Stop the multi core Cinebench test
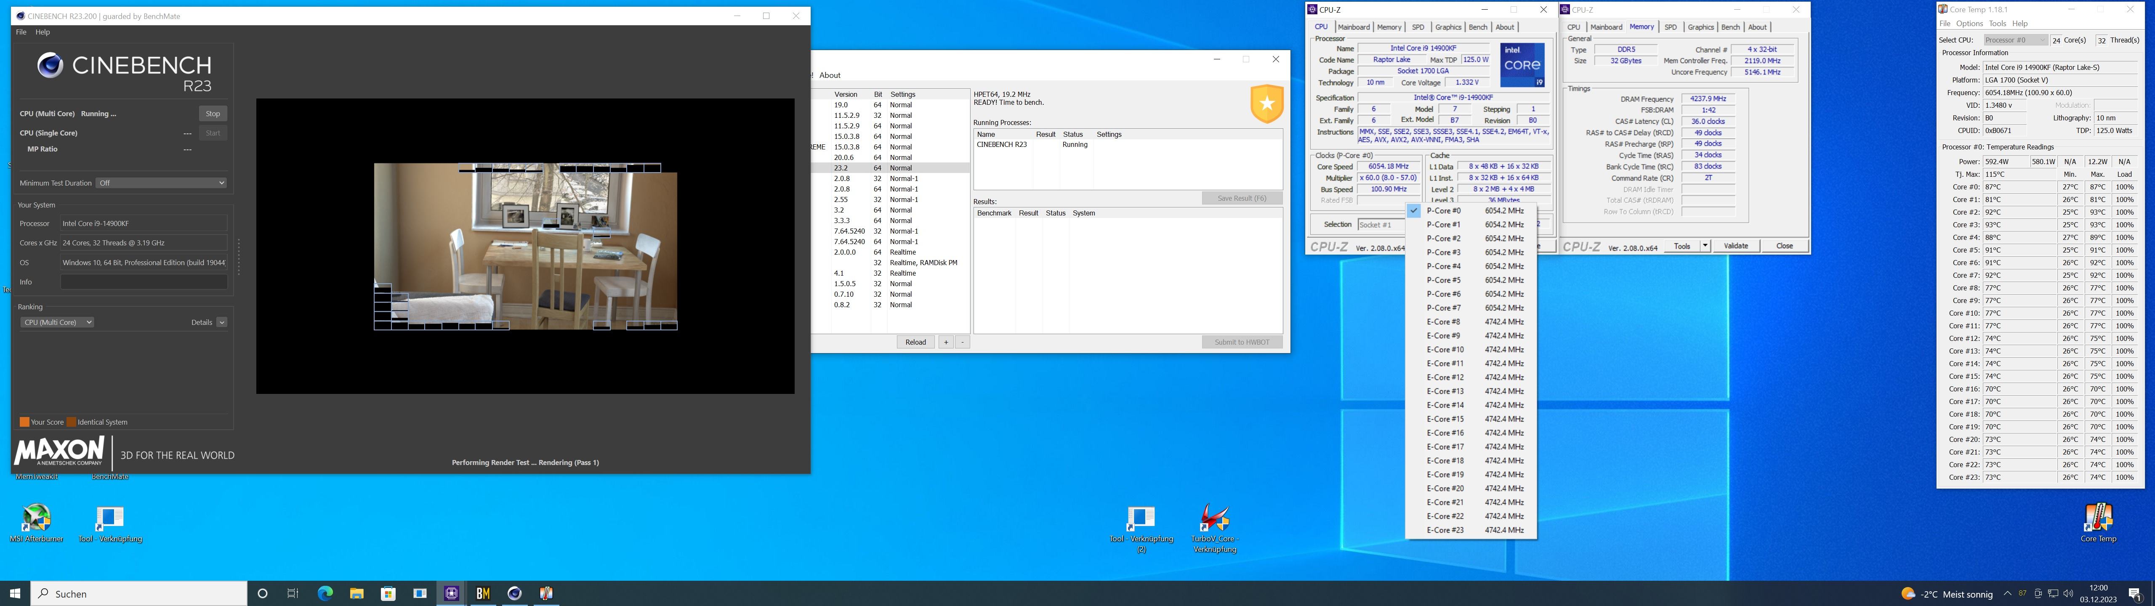Viewport: 2155px width, 606px height. click(213, 114)
